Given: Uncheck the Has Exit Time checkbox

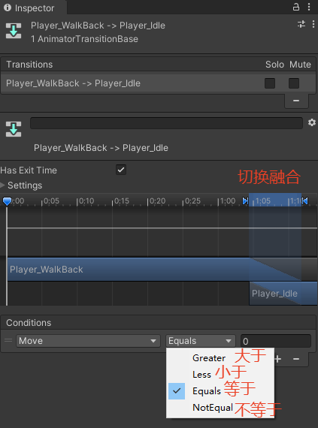Looking at the screenshot, I should click(x=121, y=170).
